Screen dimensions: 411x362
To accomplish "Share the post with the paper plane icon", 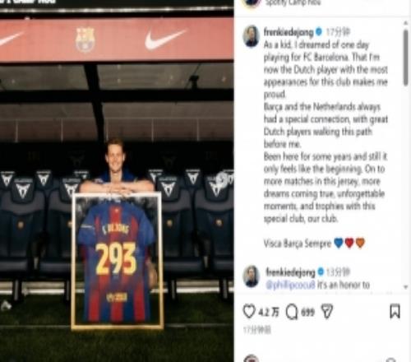I will click(x=327, y=312).
